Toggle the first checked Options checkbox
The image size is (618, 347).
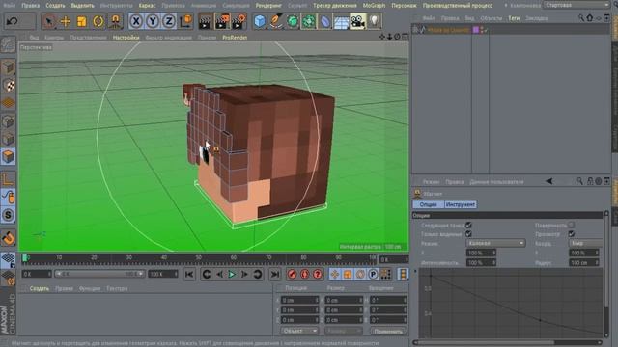(468, 225)
